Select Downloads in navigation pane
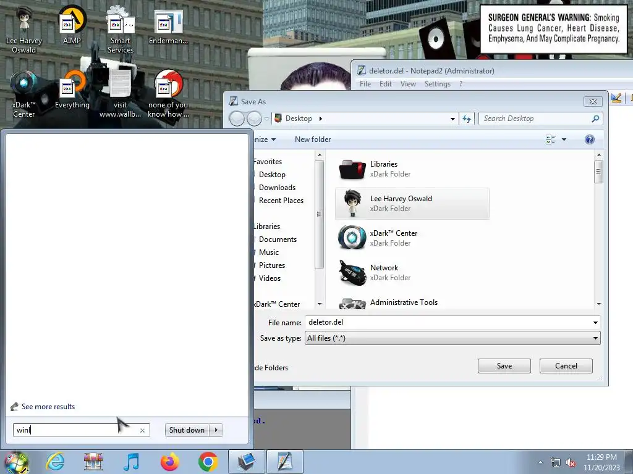The height and width of the screenshot is (474, 633). tap(277, 188)
